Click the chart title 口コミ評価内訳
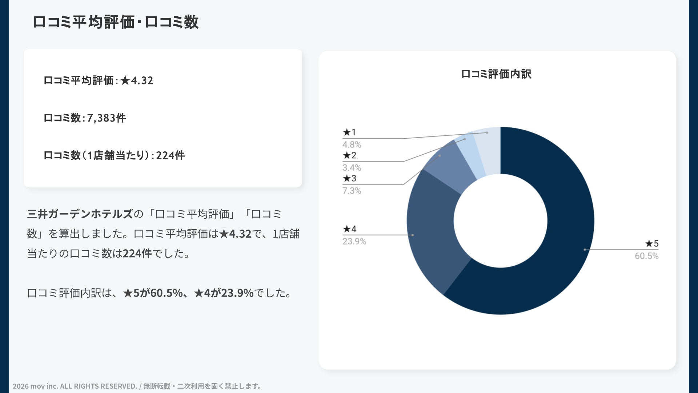Viewport: 698px width, 393px height. [496, 74]
